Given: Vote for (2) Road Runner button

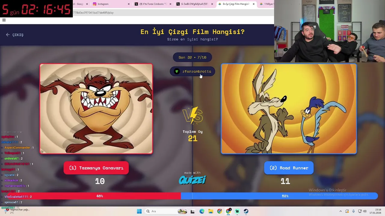Looking at the screenshot, I should point(289,168).
